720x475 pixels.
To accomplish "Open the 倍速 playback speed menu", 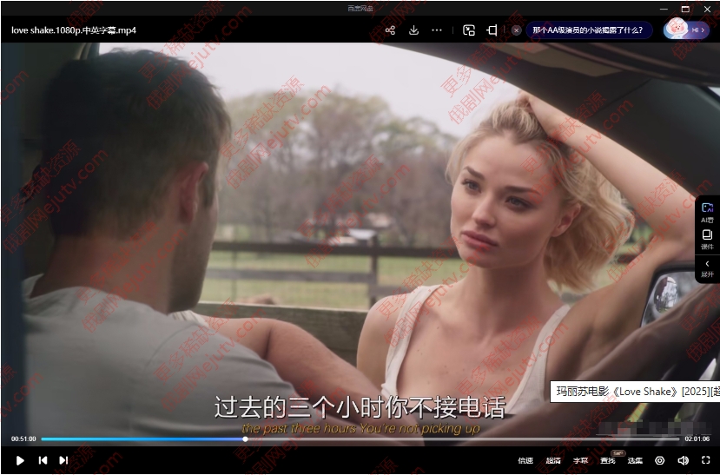I will click(x=525, y=461).
